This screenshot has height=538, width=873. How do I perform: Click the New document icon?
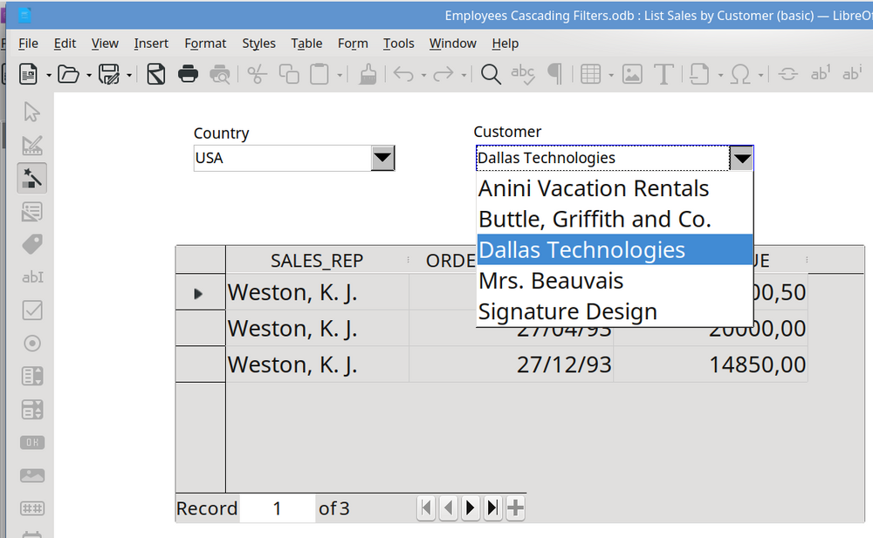click(28, 74)
